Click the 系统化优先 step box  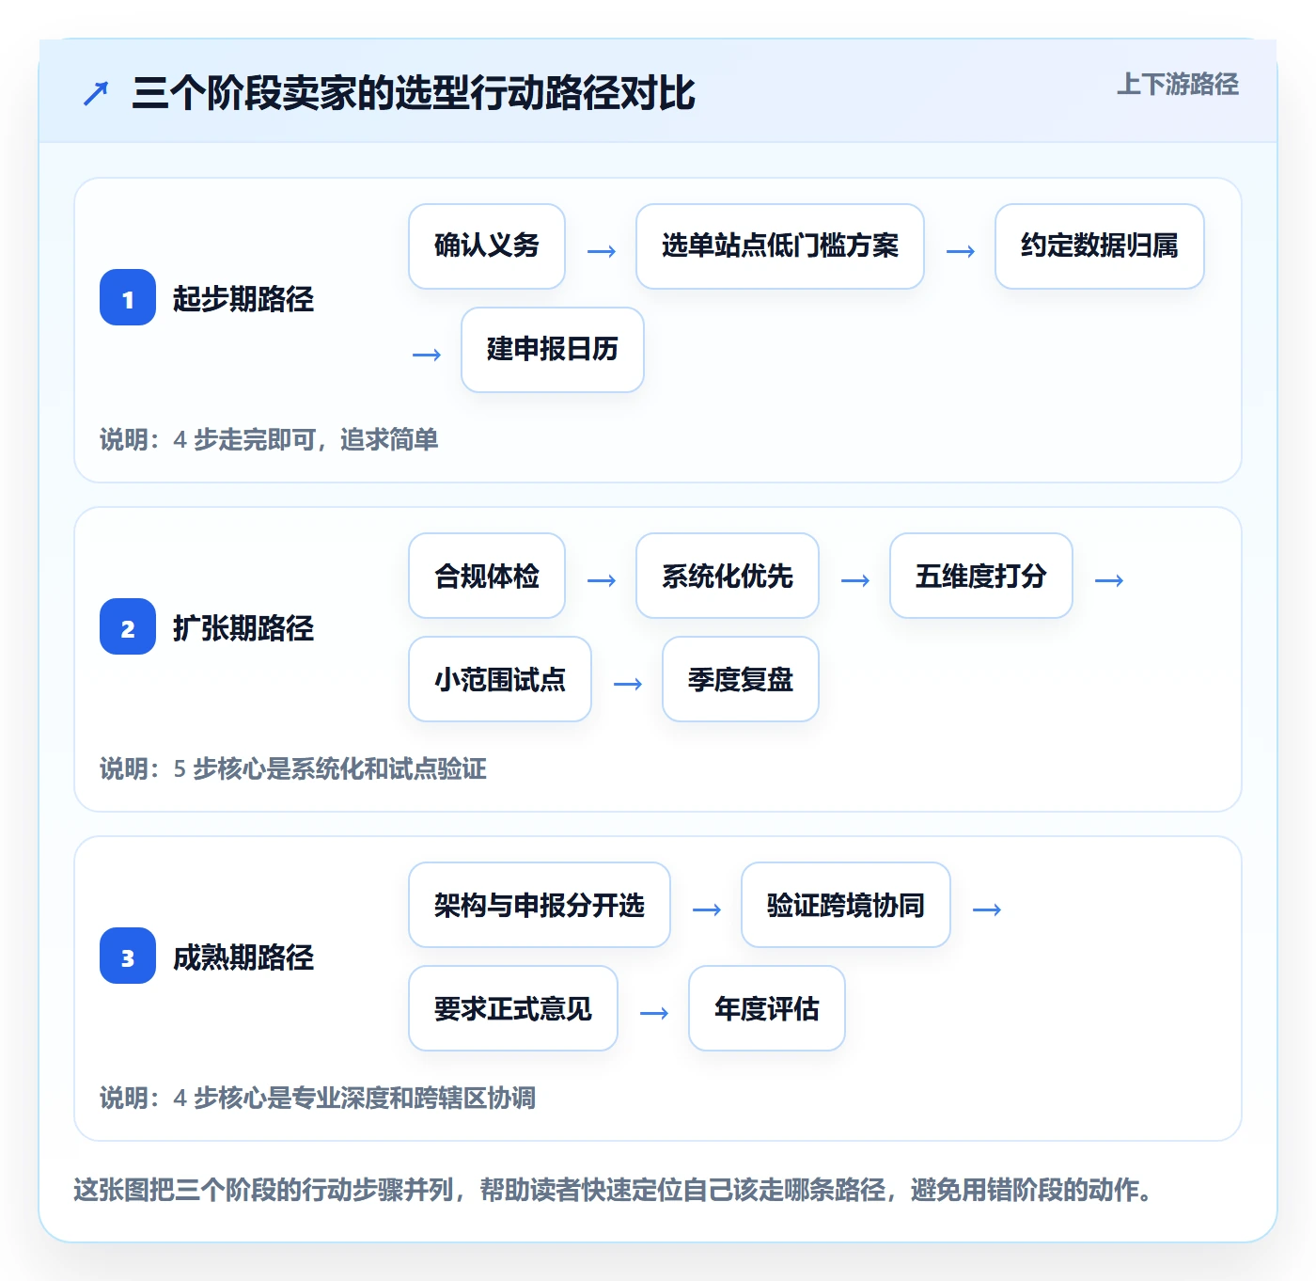[x=728, y=576]
